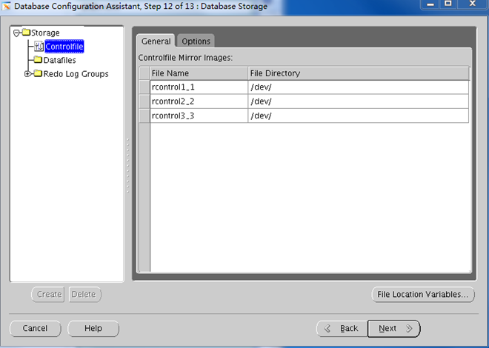Click the Storage folder icon
The image size is (489, 348).
click(26, 33)
